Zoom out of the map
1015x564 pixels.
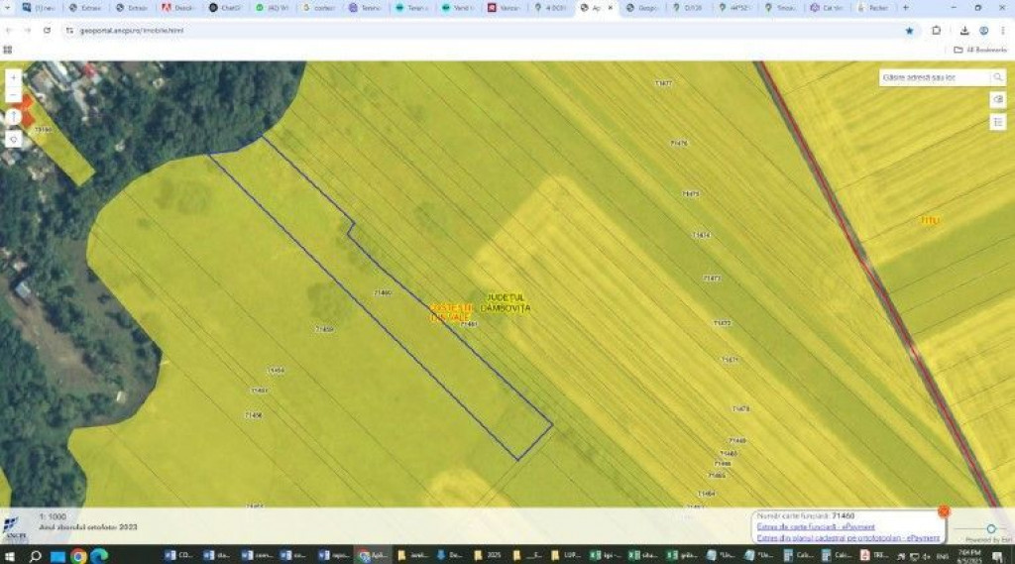(x=13, y=95)
